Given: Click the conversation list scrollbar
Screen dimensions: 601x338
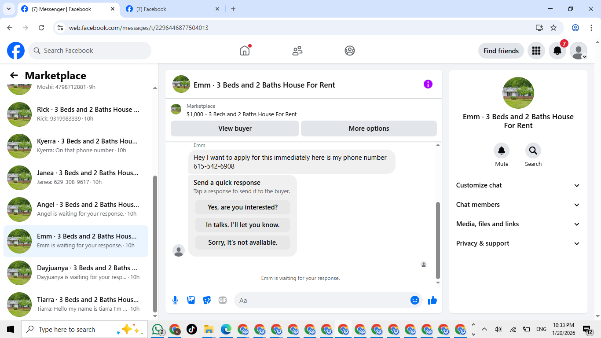Looking at the screenshot, I should point(155,243).
